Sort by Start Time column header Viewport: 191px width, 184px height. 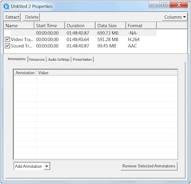[x=50, y=26]
